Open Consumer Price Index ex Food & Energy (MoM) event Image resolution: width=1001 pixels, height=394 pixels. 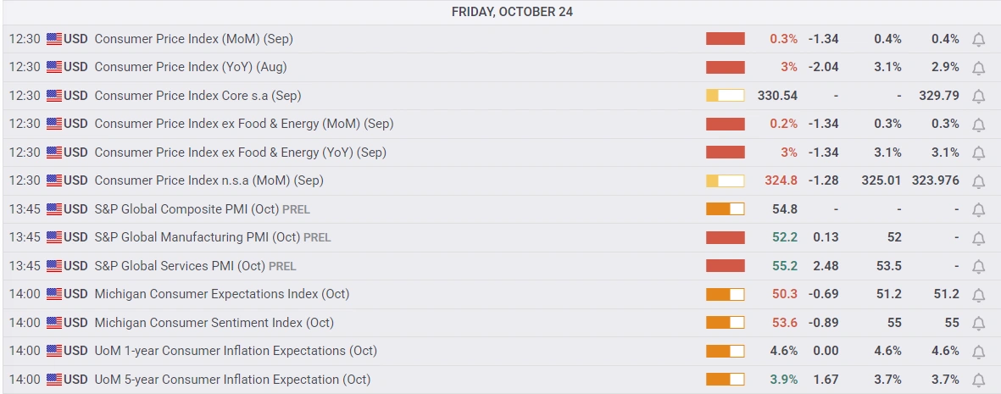tap(243, 124)
